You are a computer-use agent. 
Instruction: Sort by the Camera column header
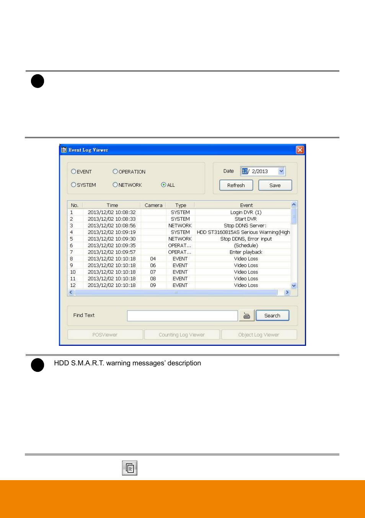tap(153, 205)
